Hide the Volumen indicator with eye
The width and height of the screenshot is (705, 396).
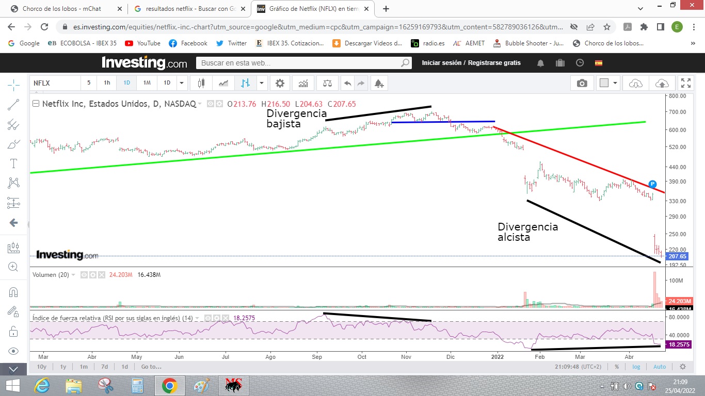84,275
